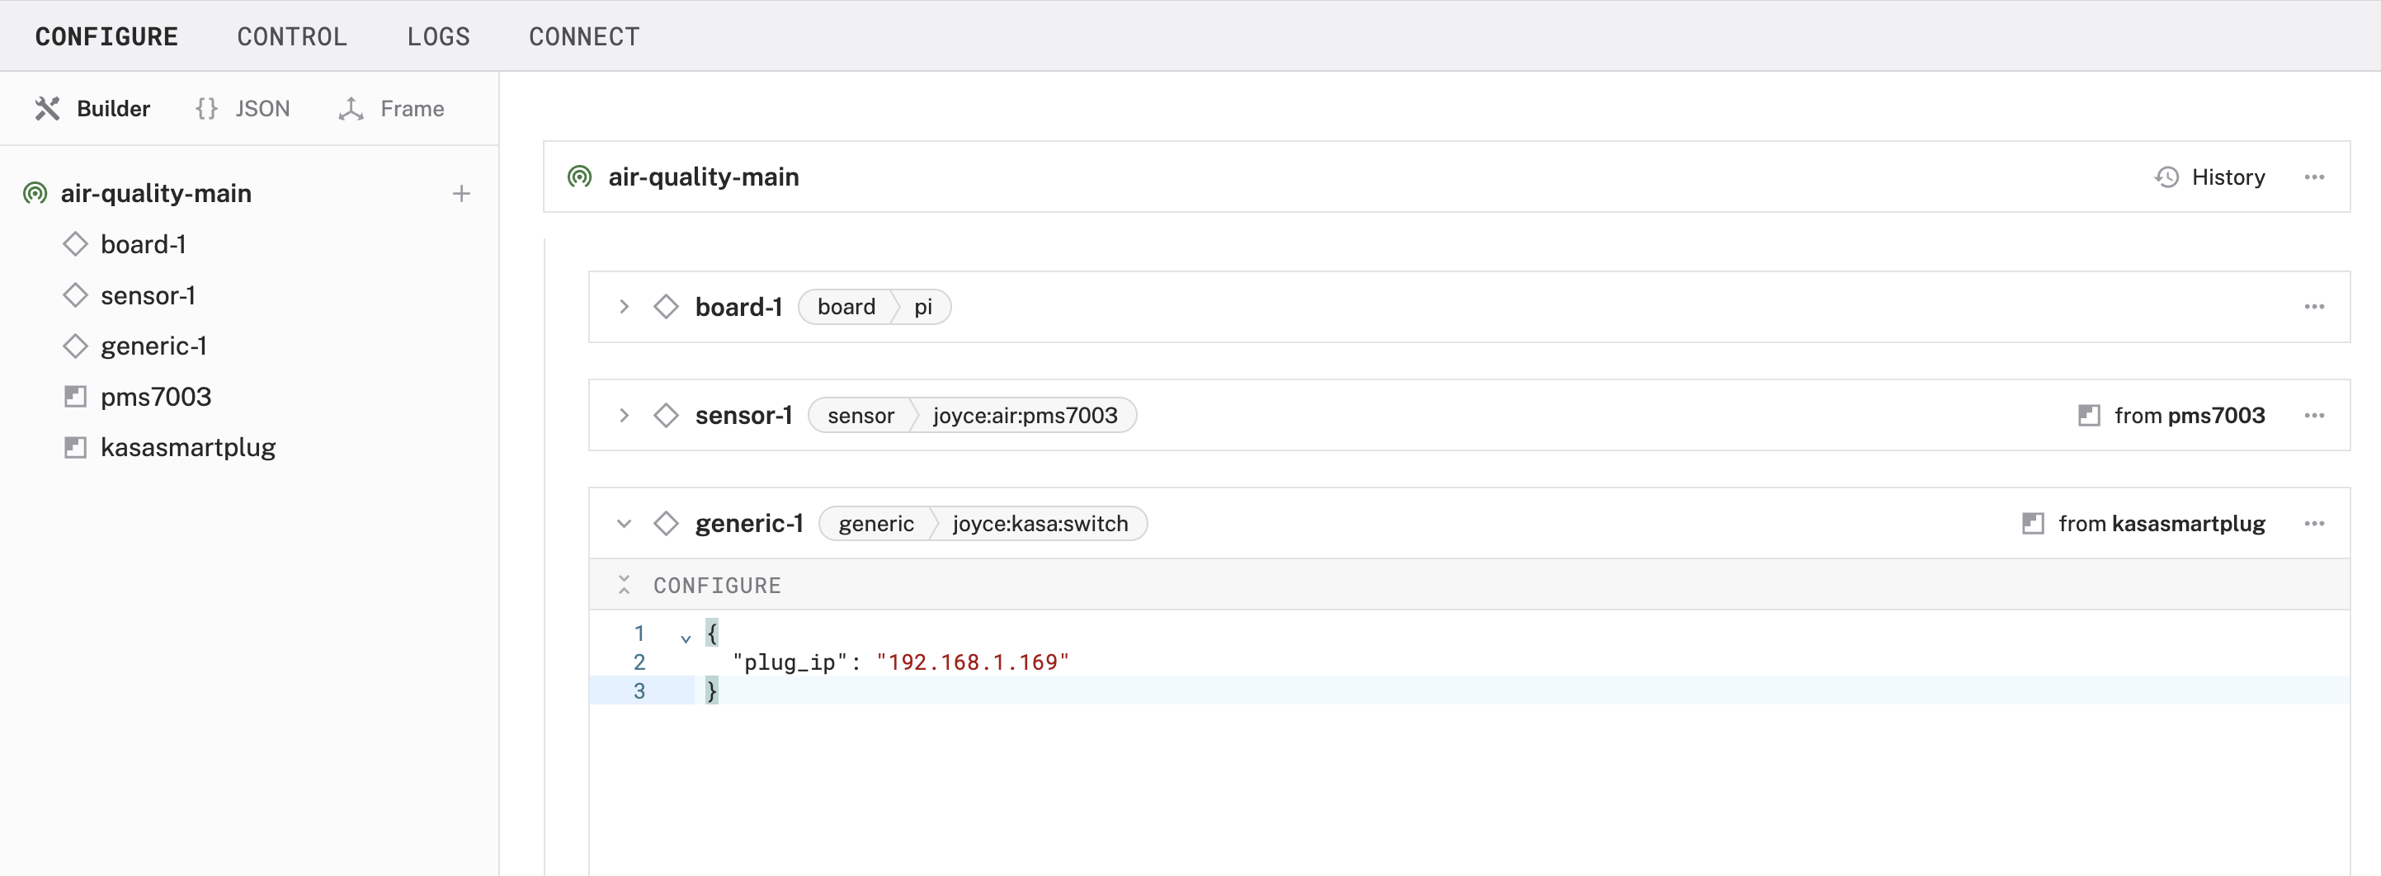Click the JSON curly braces icon

click(207, 109)
